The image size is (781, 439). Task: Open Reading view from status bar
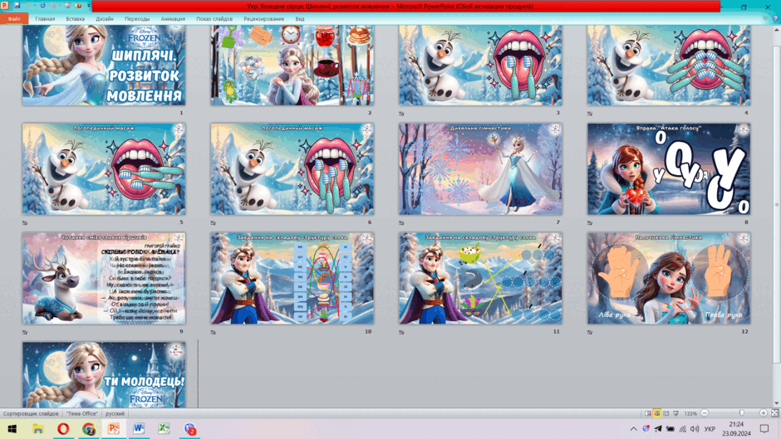pos(666,413)
